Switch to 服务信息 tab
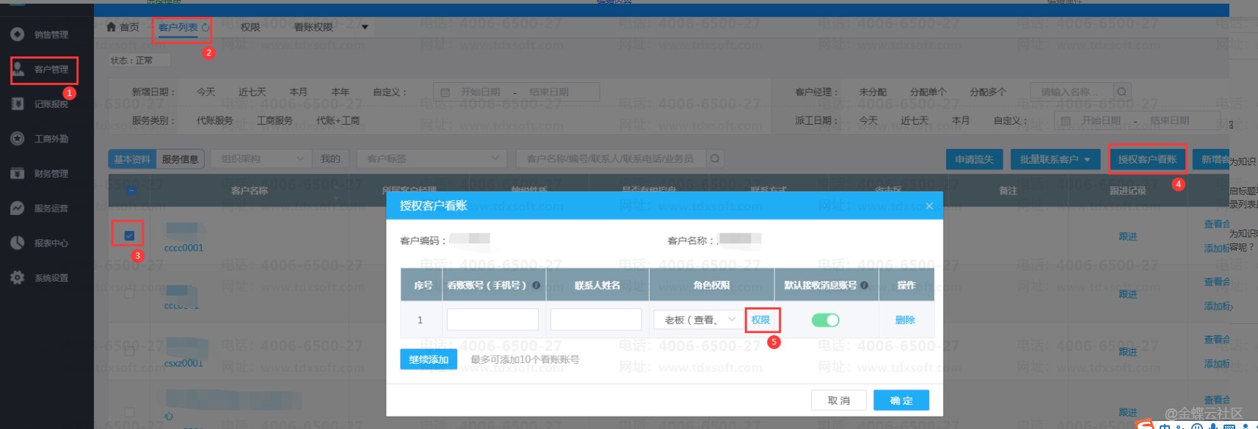The image size is (1258, 429). (180, 159)
